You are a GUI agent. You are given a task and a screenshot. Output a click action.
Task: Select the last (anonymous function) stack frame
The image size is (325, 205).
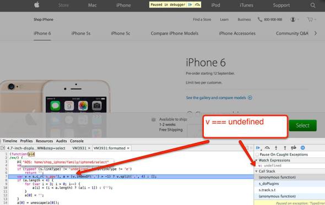click(290, 196)
